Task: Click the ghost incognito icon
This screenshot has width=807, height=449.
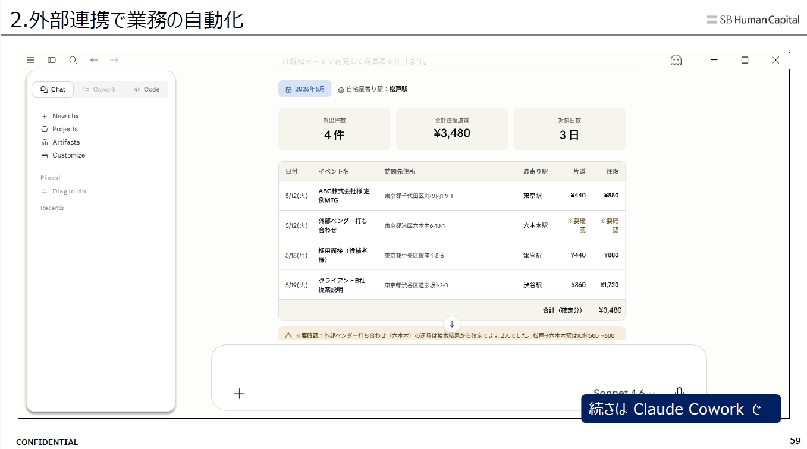Action: tap(676, 60)
